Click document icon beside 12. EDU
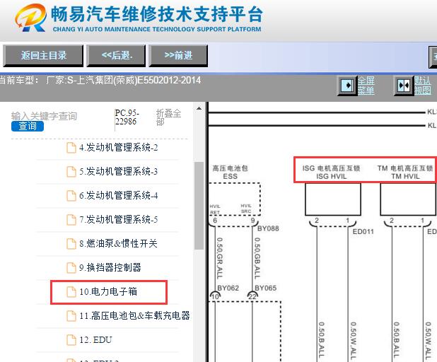 pyautogui.click(x=71, y=340)
